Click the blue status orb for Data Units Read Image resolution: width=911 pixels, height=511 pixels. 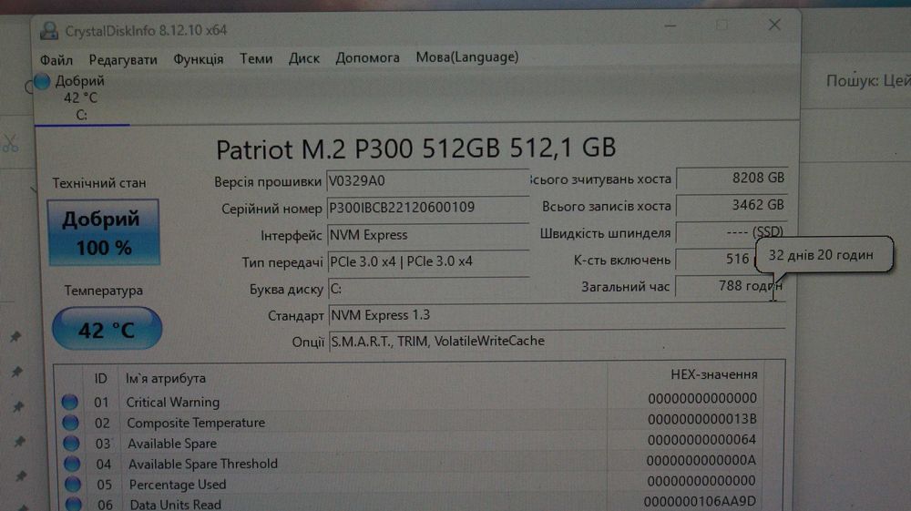[73, 504]
